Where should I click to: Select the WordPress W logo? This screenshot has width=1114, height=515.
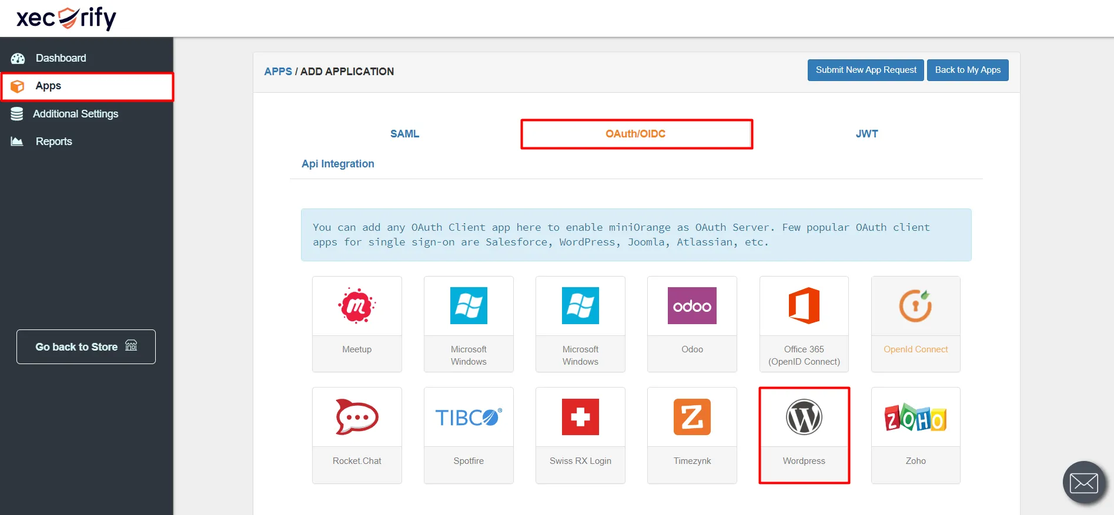(x=804, y=417)
